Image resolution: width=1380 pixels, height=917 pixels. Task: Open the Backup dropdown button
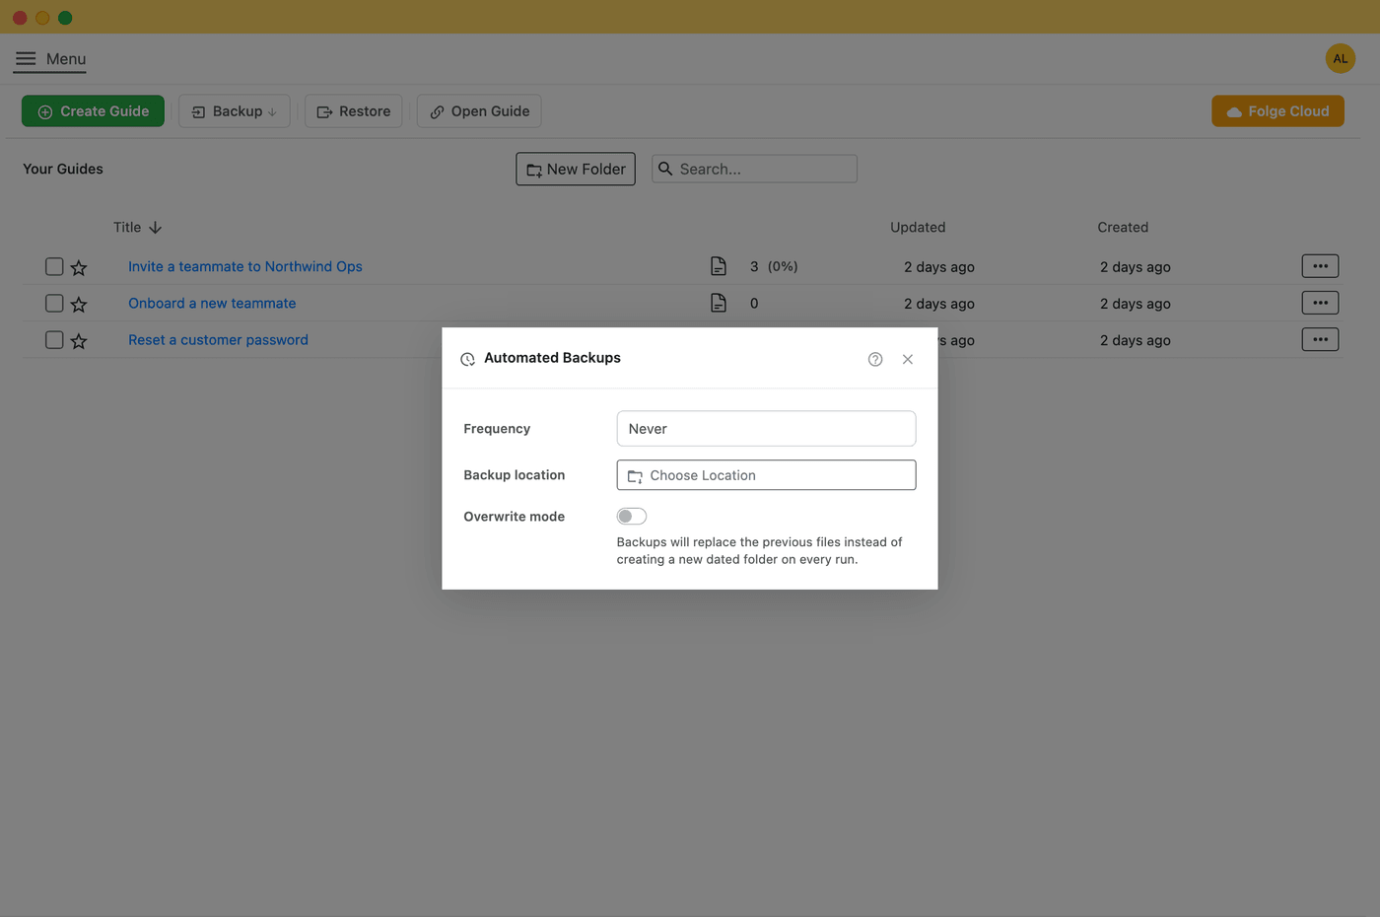point(235,111)
